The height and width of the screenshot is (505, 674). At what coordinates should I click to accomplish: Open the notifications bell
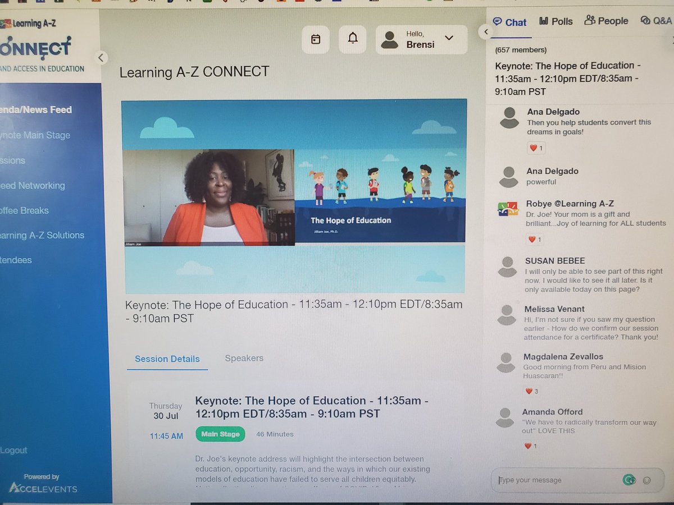[353, 39]
